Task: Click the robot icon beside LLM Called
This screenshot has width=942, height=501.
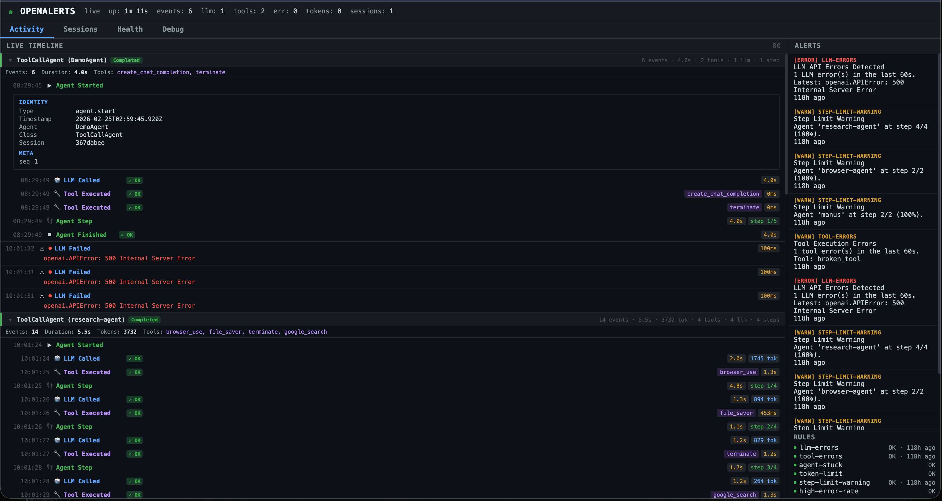Action: point(58,180)
